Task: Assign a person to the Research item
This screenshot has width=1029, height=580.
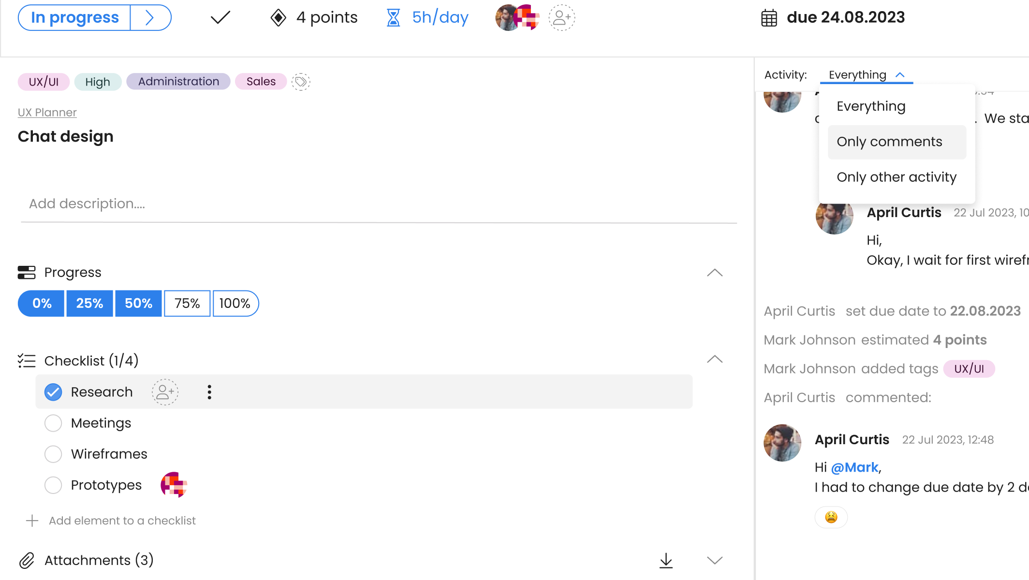Action: click(x=165, y=392)
